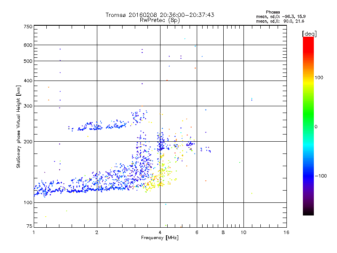Viewport: 337px width, 253px height.
Task: Click the colorbar tick label '-100'
Action: point(321,176)
